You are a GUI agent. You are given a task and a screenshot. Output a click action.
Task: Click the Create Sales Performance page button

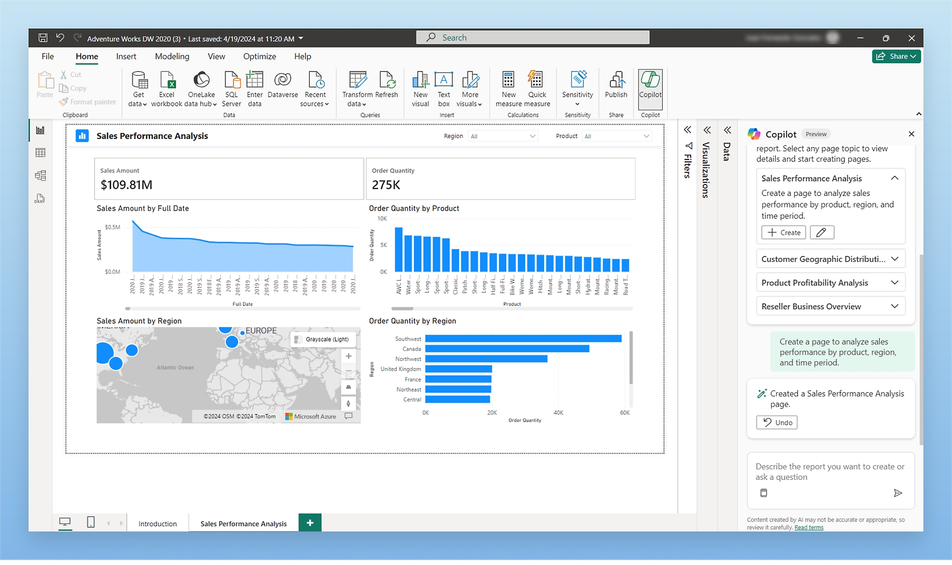tap(783, 232)
